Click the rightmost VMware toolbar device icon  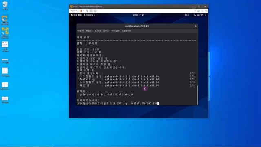206,11
